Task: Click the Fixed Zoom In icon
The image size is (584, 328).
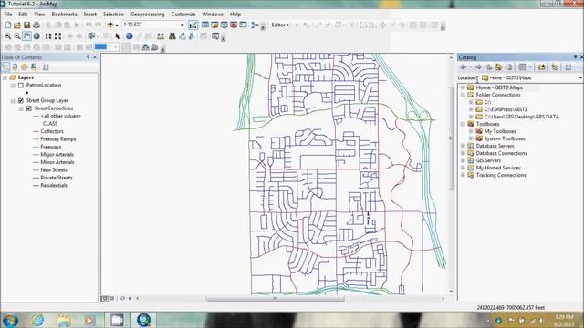Action: coord(48,36)
